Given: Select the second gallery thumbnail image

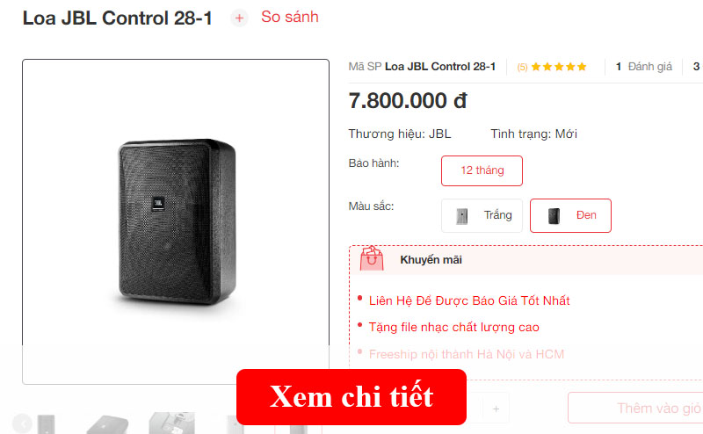Looking at the screenshot, I should click(x=107, y=425).
